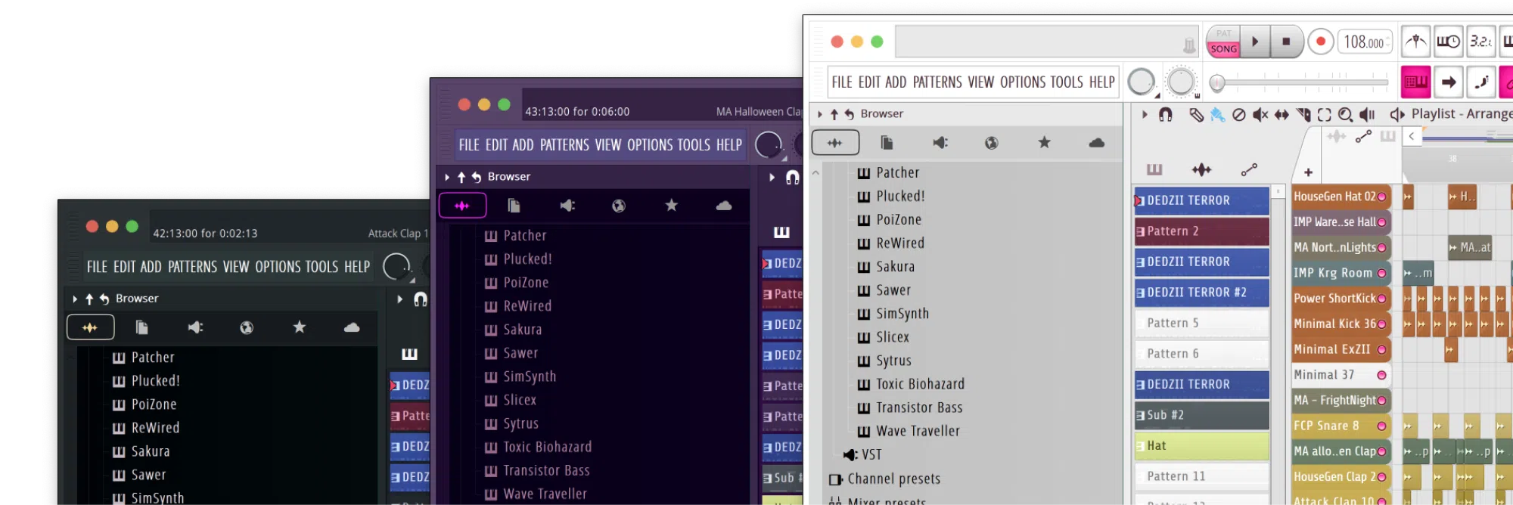Click the up arrow beside Browser in light window
The height and width of the screenshot is (505, 1513).
coord(834,114)
